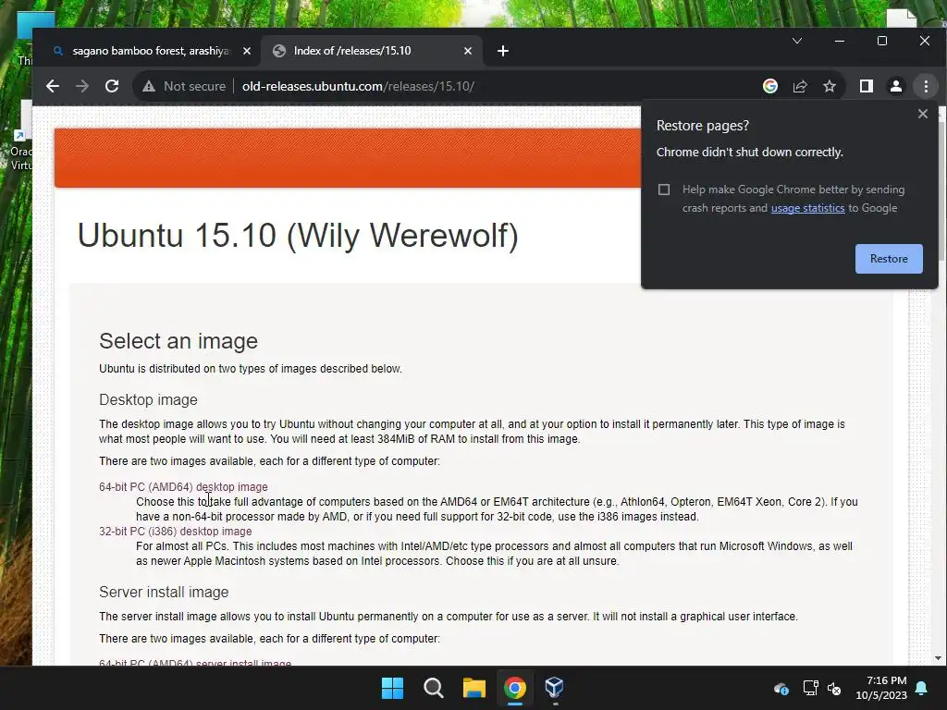Dismiss the Restore pages popup
This screenshot has width=947, height=710.
point(923,114)
